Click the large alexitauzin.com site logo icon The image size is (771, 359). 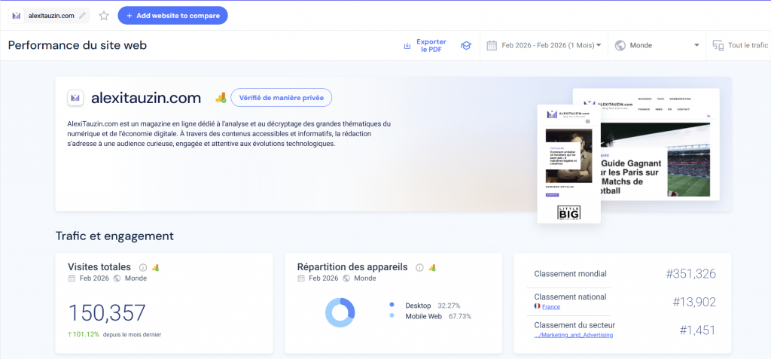[x=75, y=98]
